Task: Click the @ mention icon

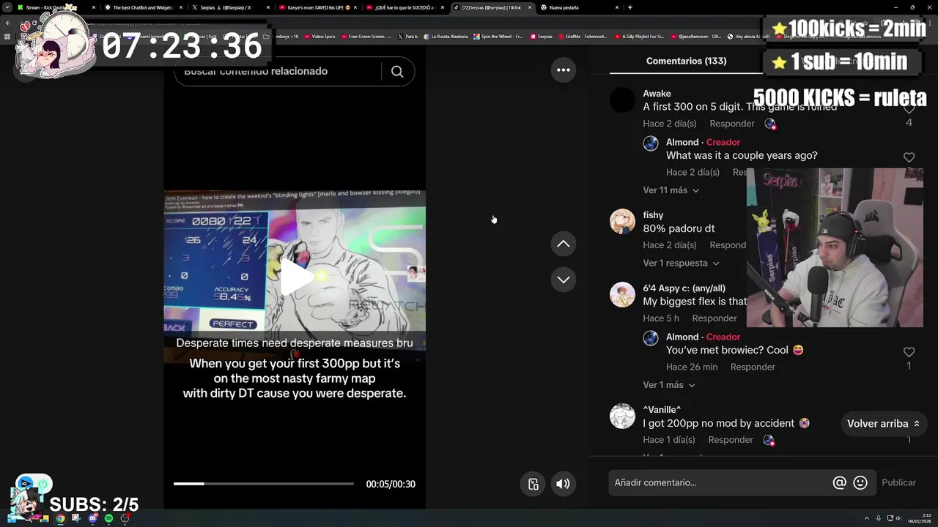Action: point(840,482)
